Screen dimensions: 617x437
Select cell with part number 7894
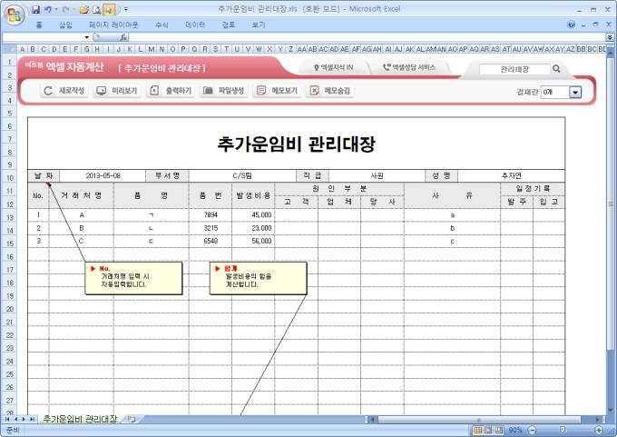click(211, 215)
